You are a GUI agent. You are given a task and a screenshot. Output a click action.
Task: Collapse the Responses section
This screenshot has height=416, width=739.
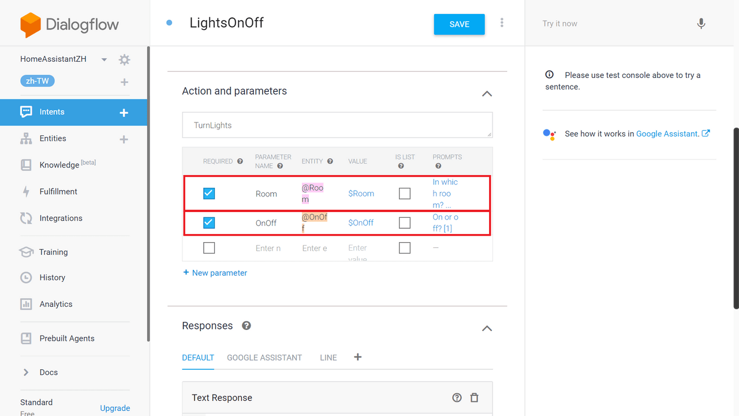[487, 328]
